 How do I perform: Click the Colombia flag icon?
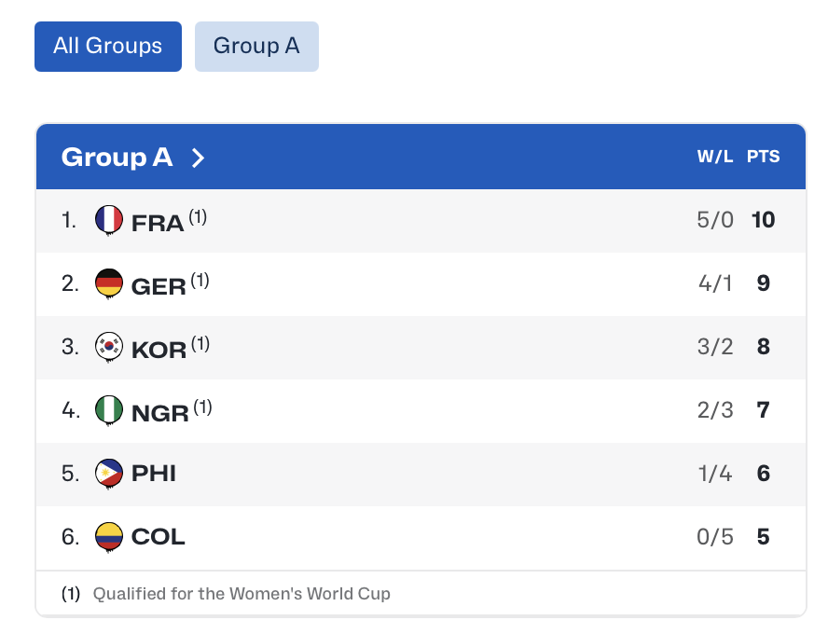click(109, 537)
